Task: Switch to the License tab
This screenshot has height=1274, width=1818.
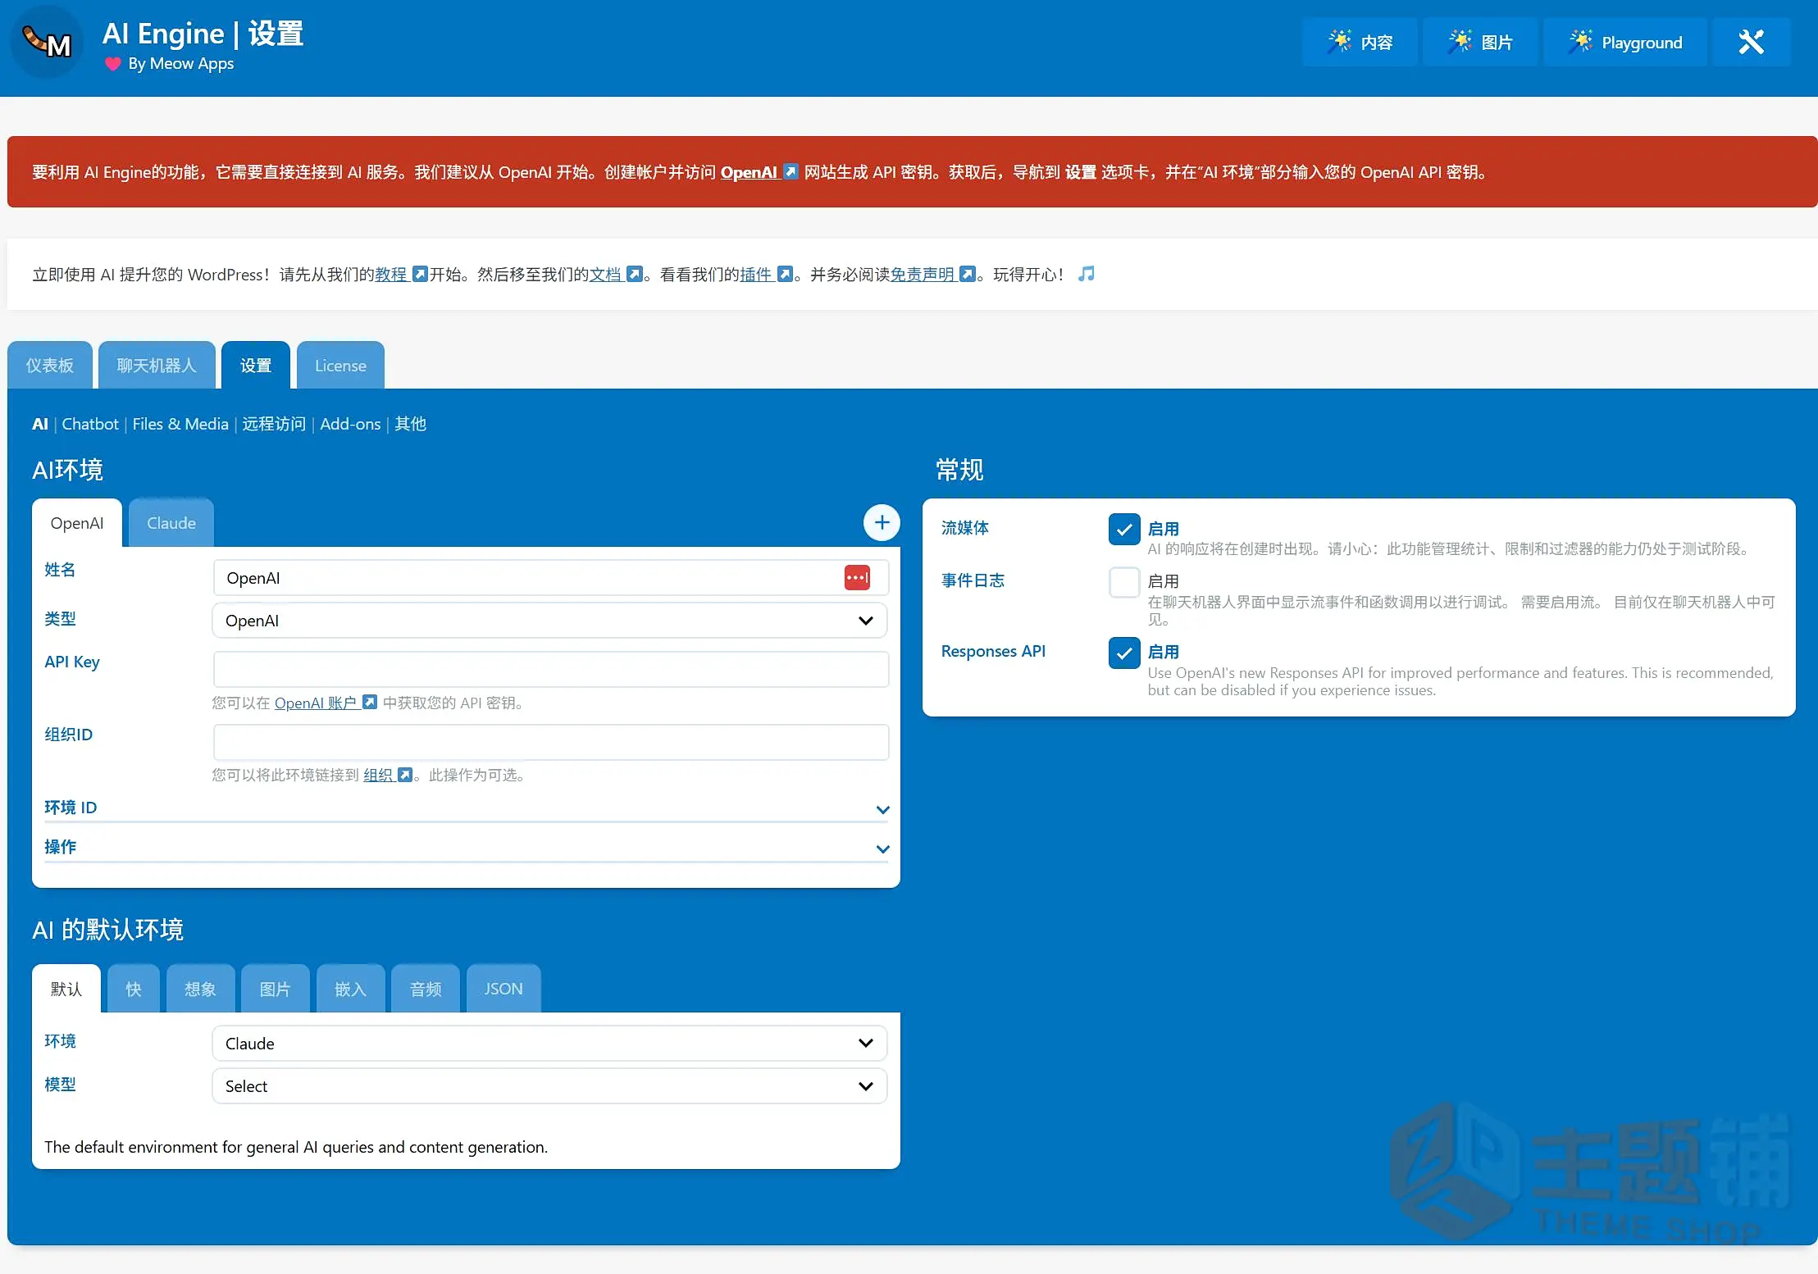Action: coord(340,365)
